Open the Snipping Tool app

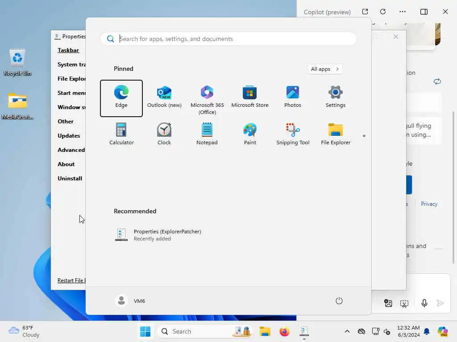pos(293,134)
